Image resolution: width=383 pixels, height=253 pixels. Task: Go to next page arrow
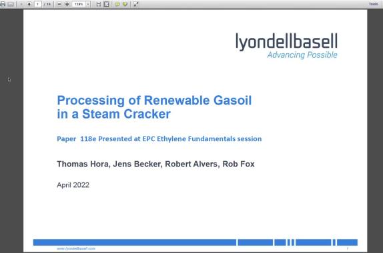click(x=29, y=4)
